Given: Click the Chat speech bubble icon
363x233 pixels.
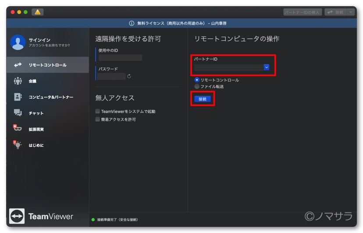Looking at the screenshot, I should (18, 113).
